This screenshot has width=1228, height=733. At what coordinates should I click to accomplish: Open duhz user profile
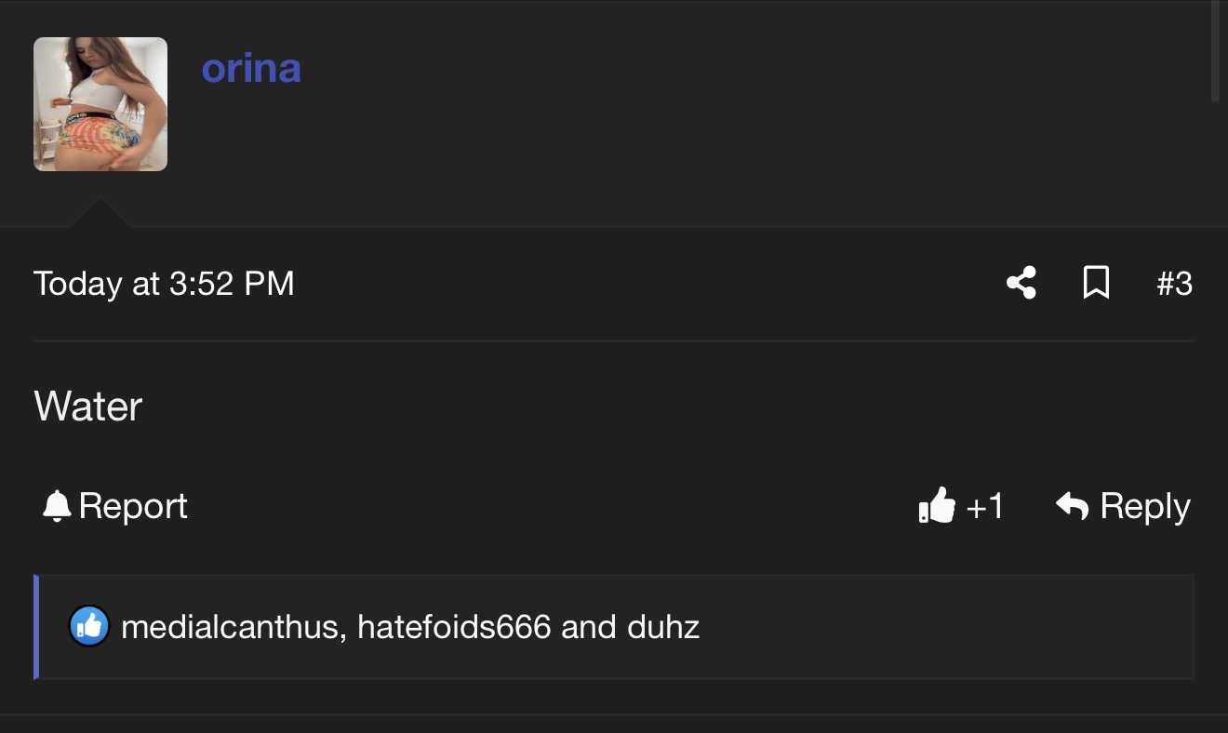tap(663, 627)
